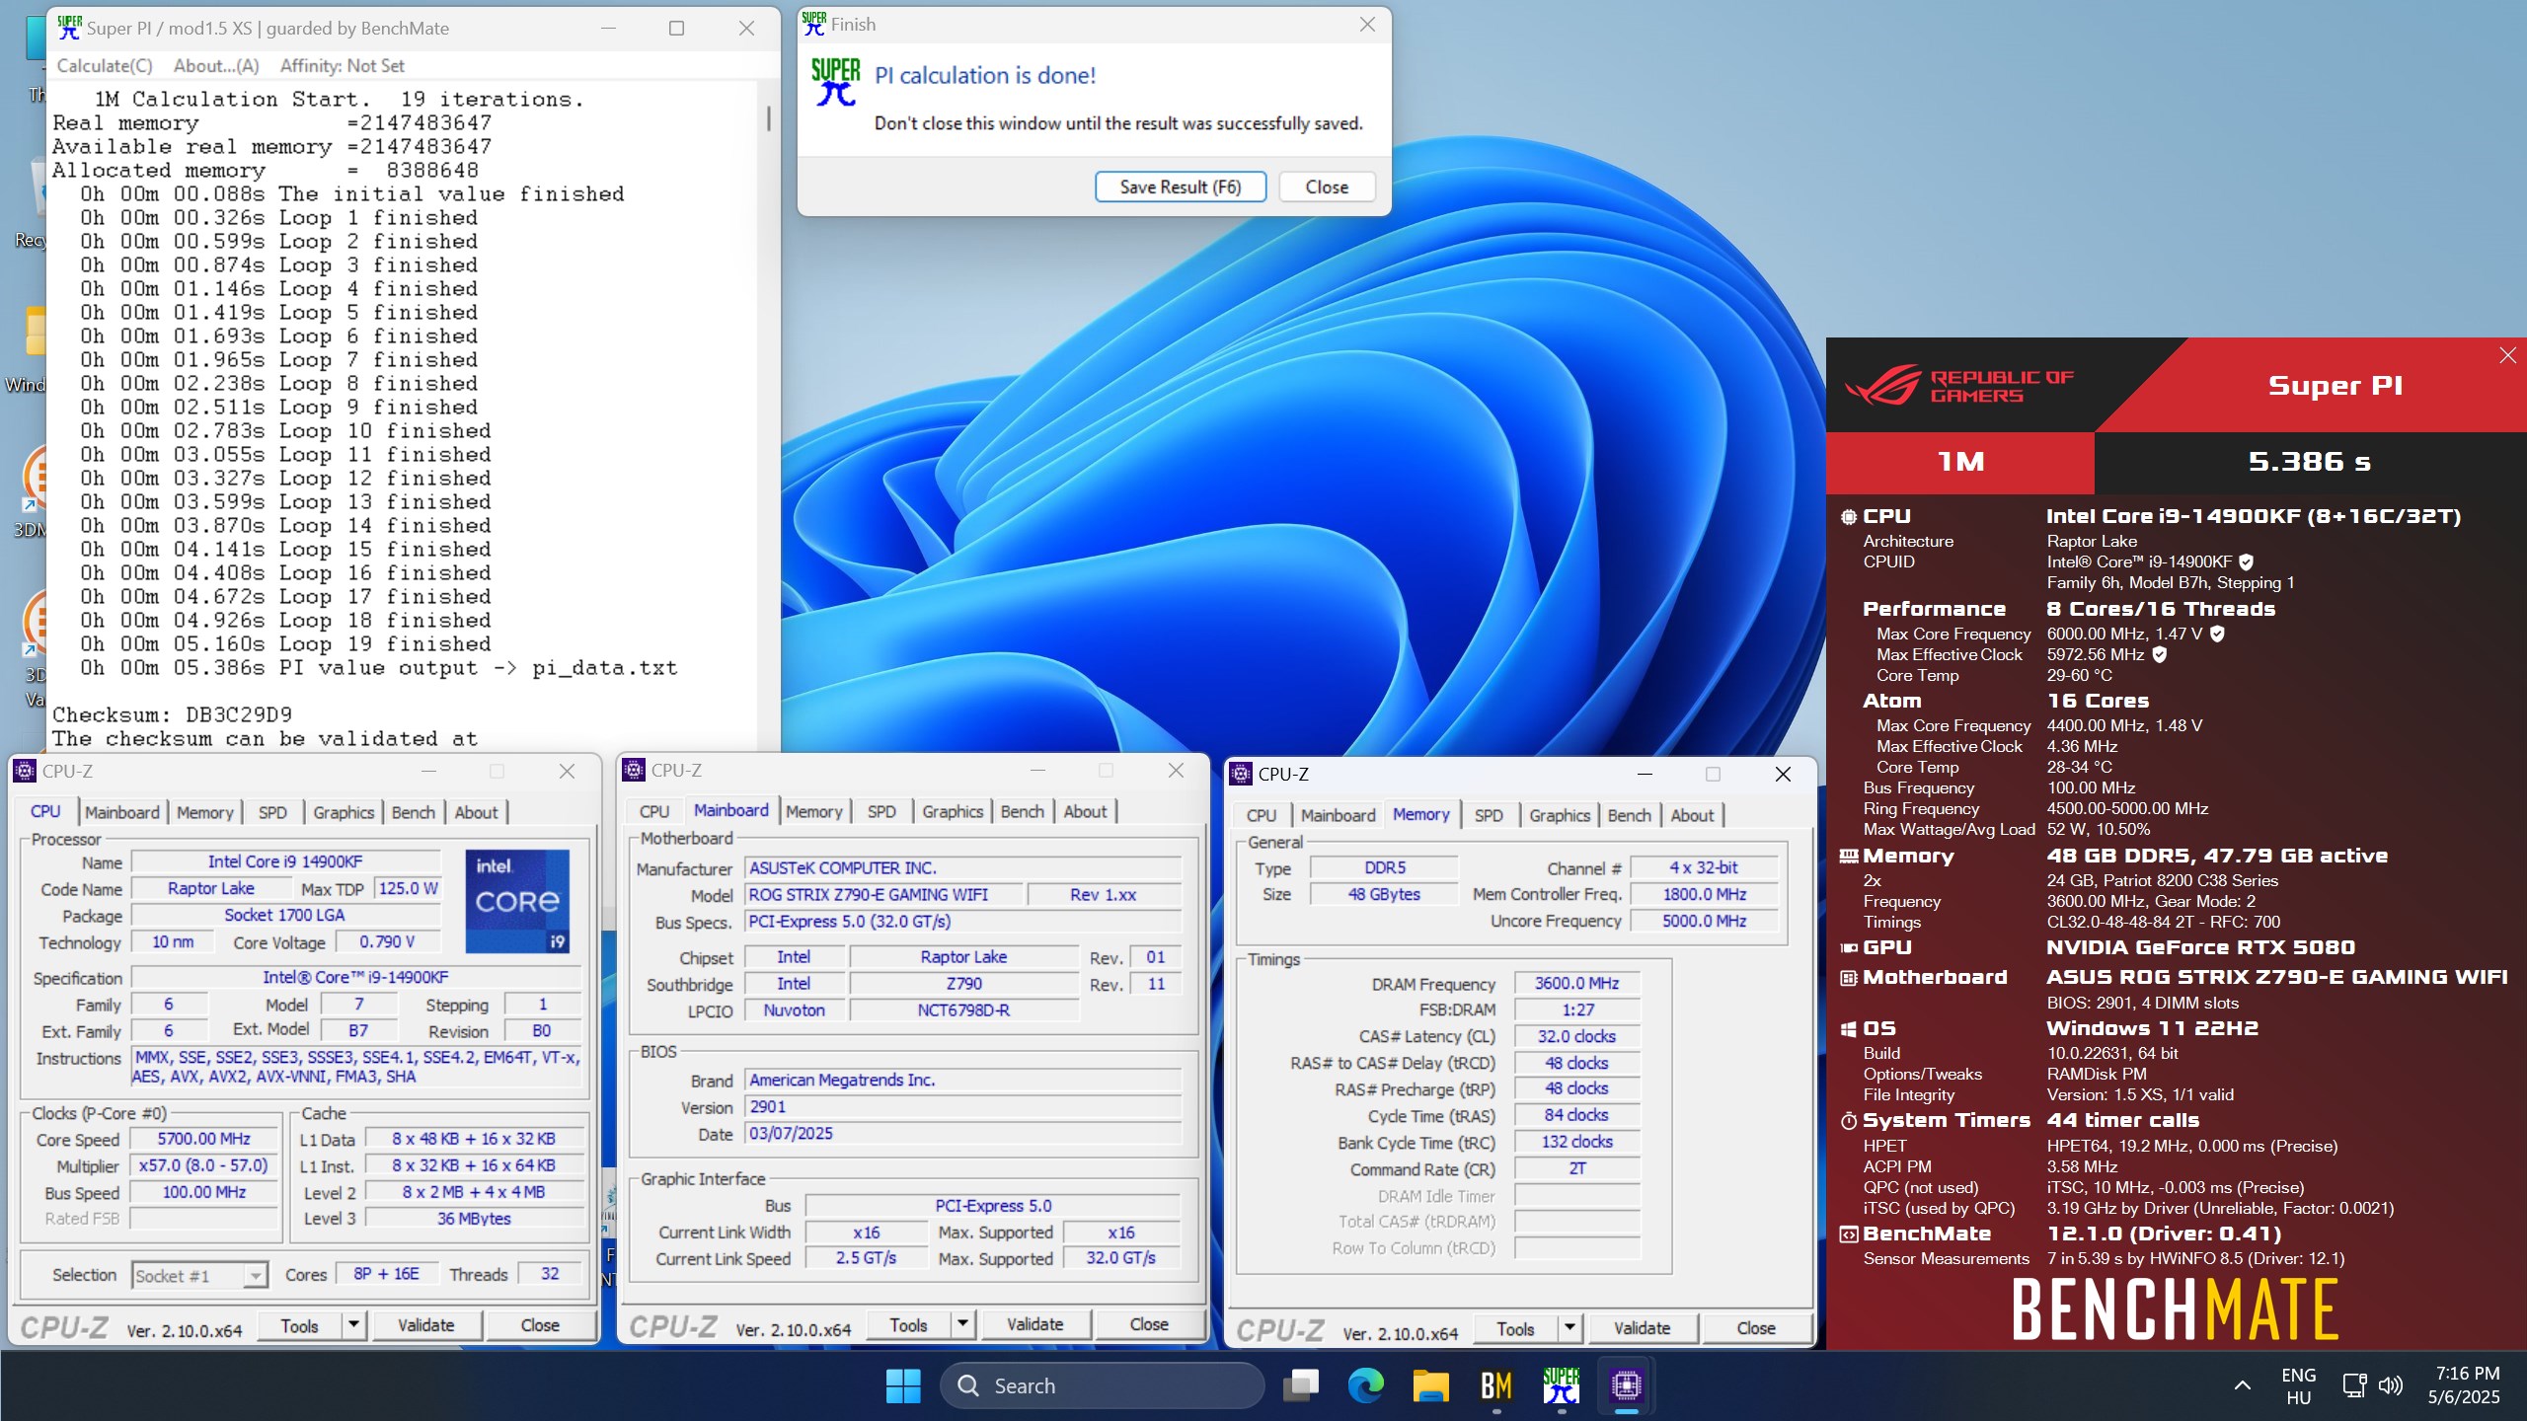
Task: Click Save Result (F6) button
Action: (x=1180, y=187)
